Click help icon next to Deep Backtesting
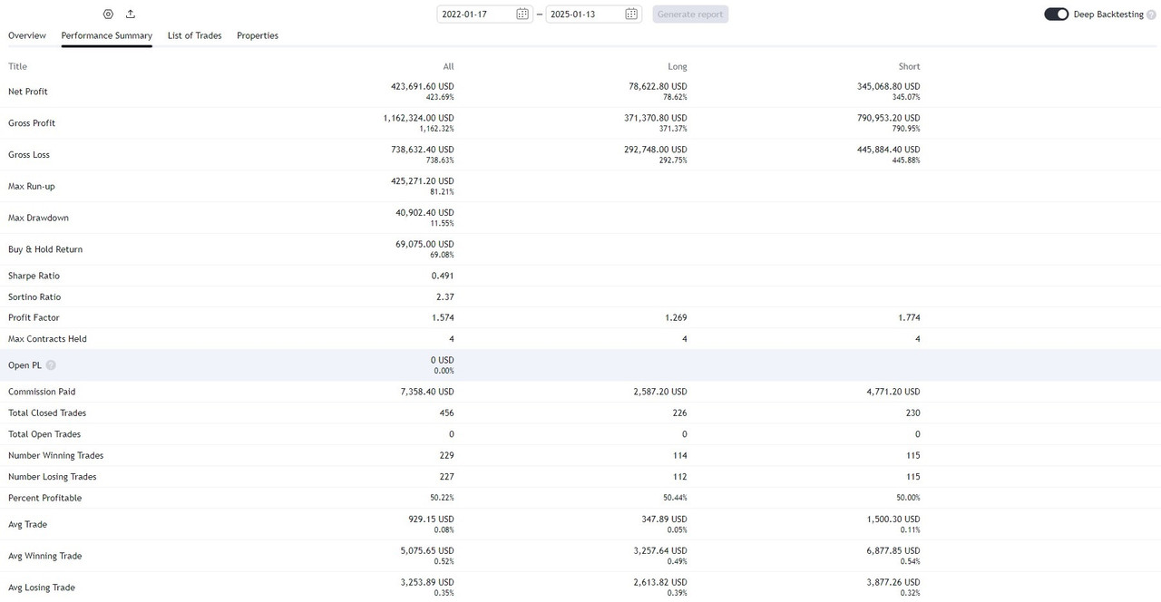Image resolution: width=1161 pixels, height=602 pixels. click(1151, 15)
